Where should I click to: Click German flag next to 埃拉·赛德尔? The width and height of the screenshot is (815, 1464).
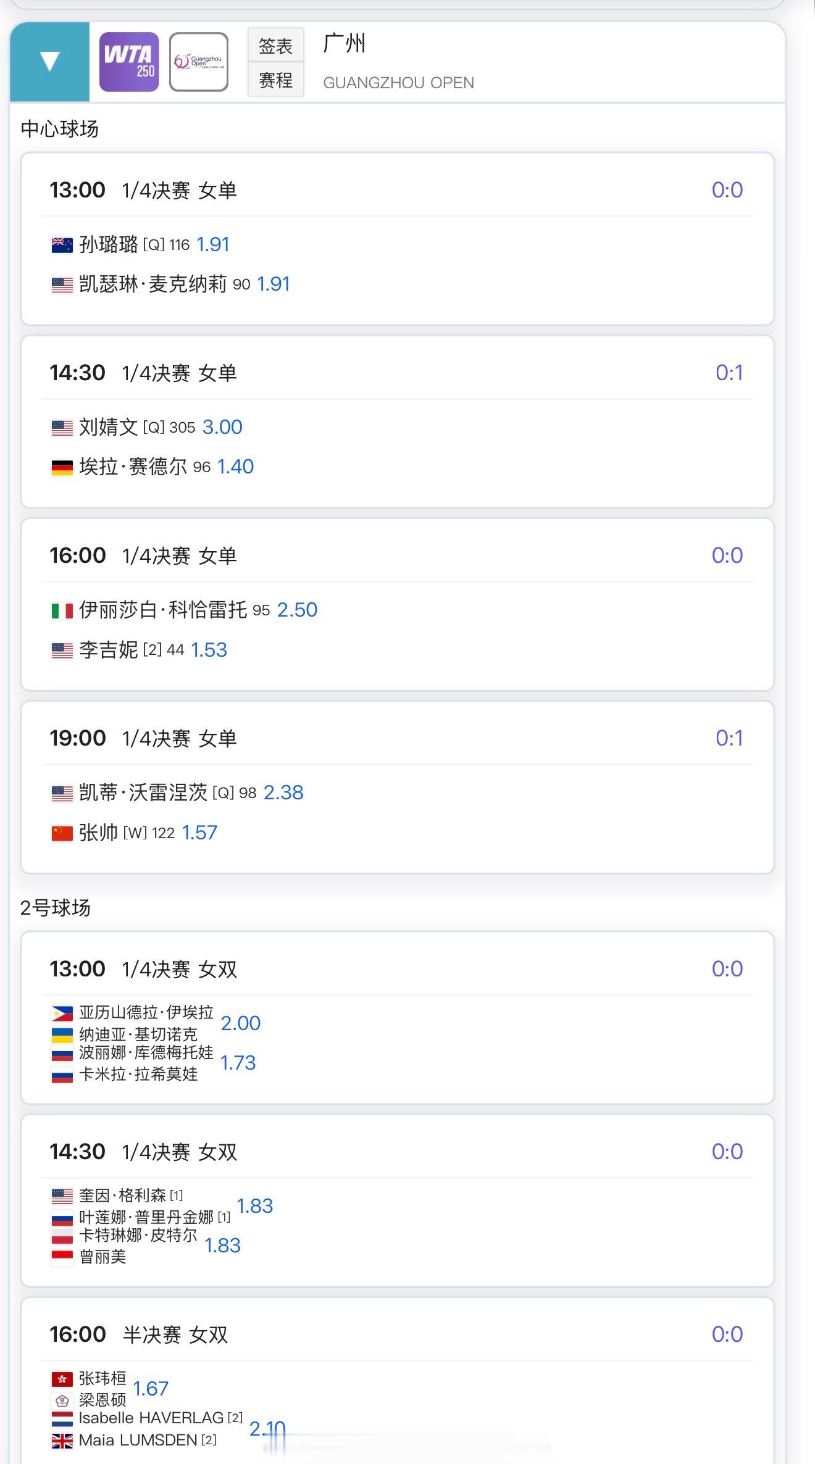[x=62, y=468]
